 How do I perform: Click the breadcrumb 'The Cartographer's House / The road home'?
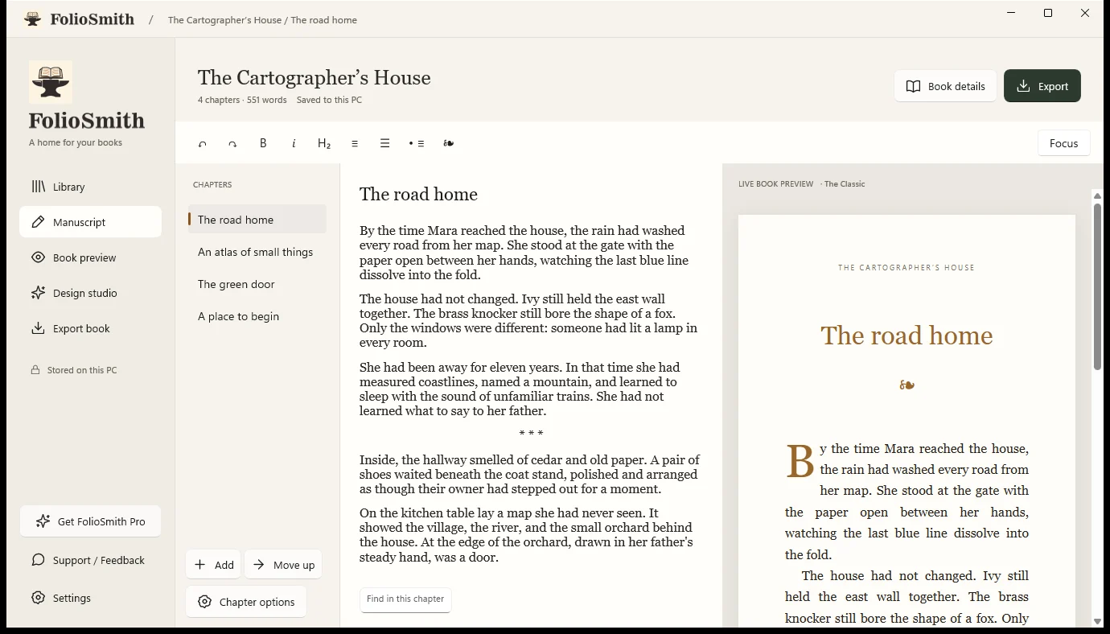pos(262,20)
